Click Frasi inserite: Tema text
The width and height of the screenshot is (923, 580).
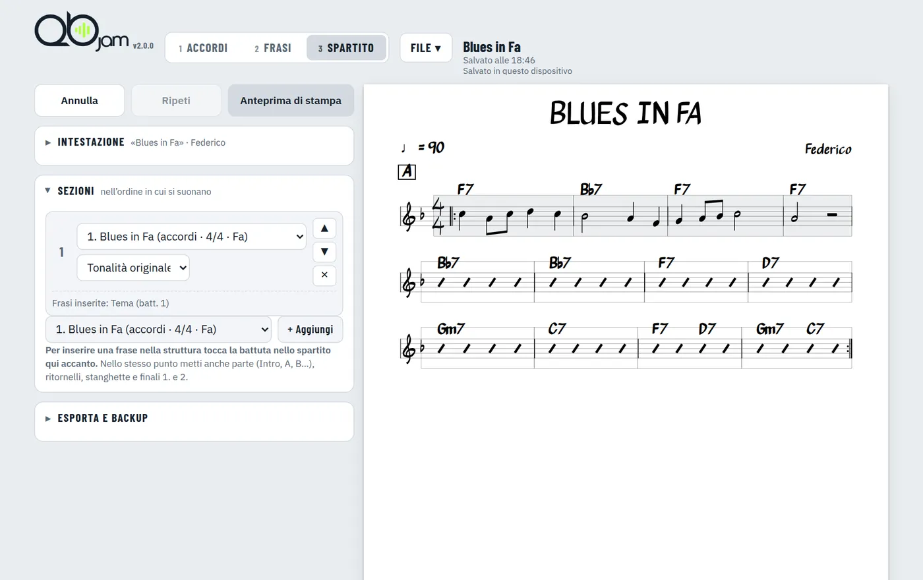[x=111, y=303]
